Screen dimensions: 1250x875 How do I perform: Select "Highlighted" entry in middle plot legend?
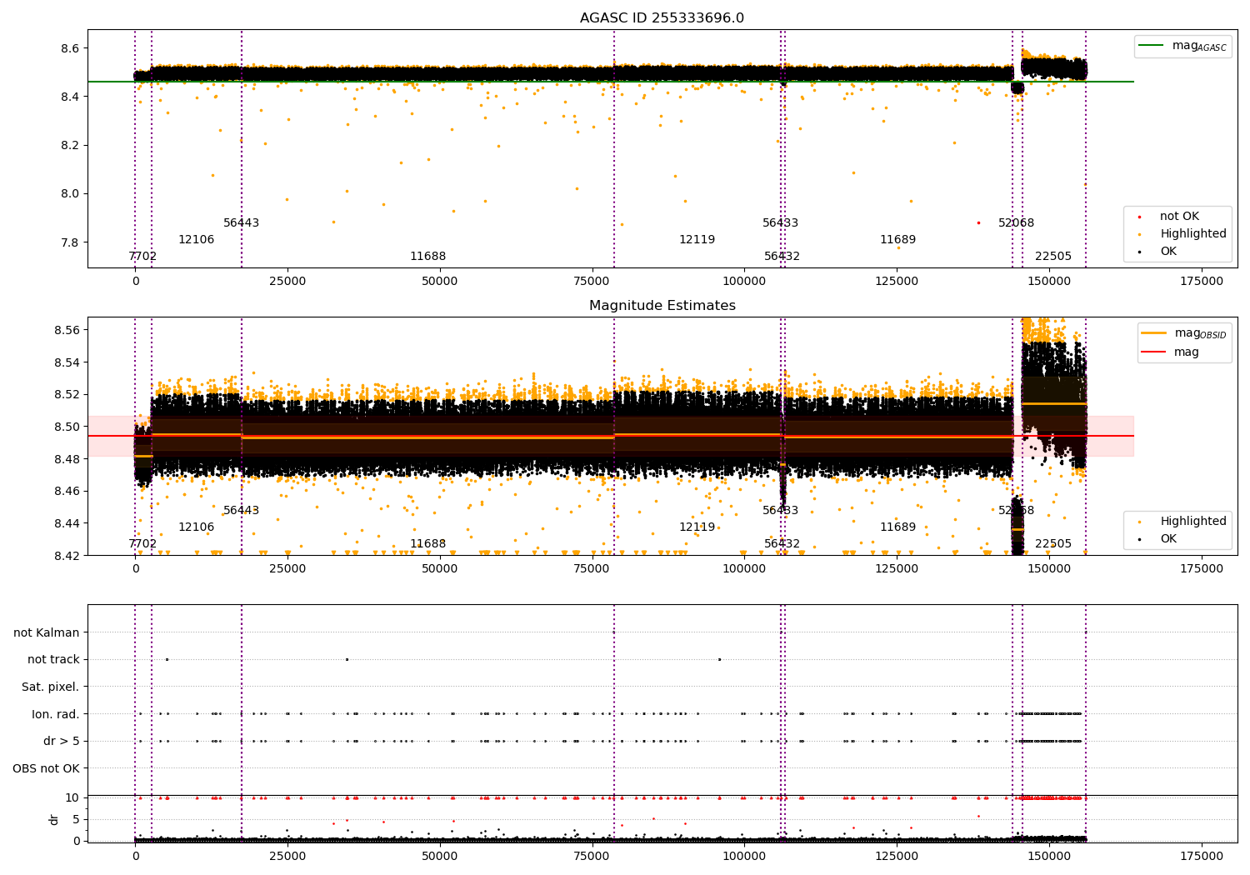[1193, 522]
